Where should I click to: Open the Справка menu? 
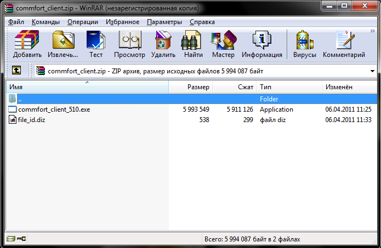point(202,22)
